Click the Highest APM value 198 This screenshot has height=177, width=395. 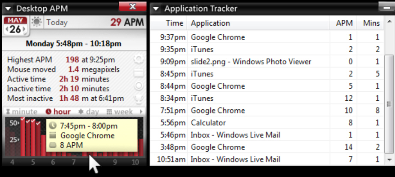pos(72,60)
